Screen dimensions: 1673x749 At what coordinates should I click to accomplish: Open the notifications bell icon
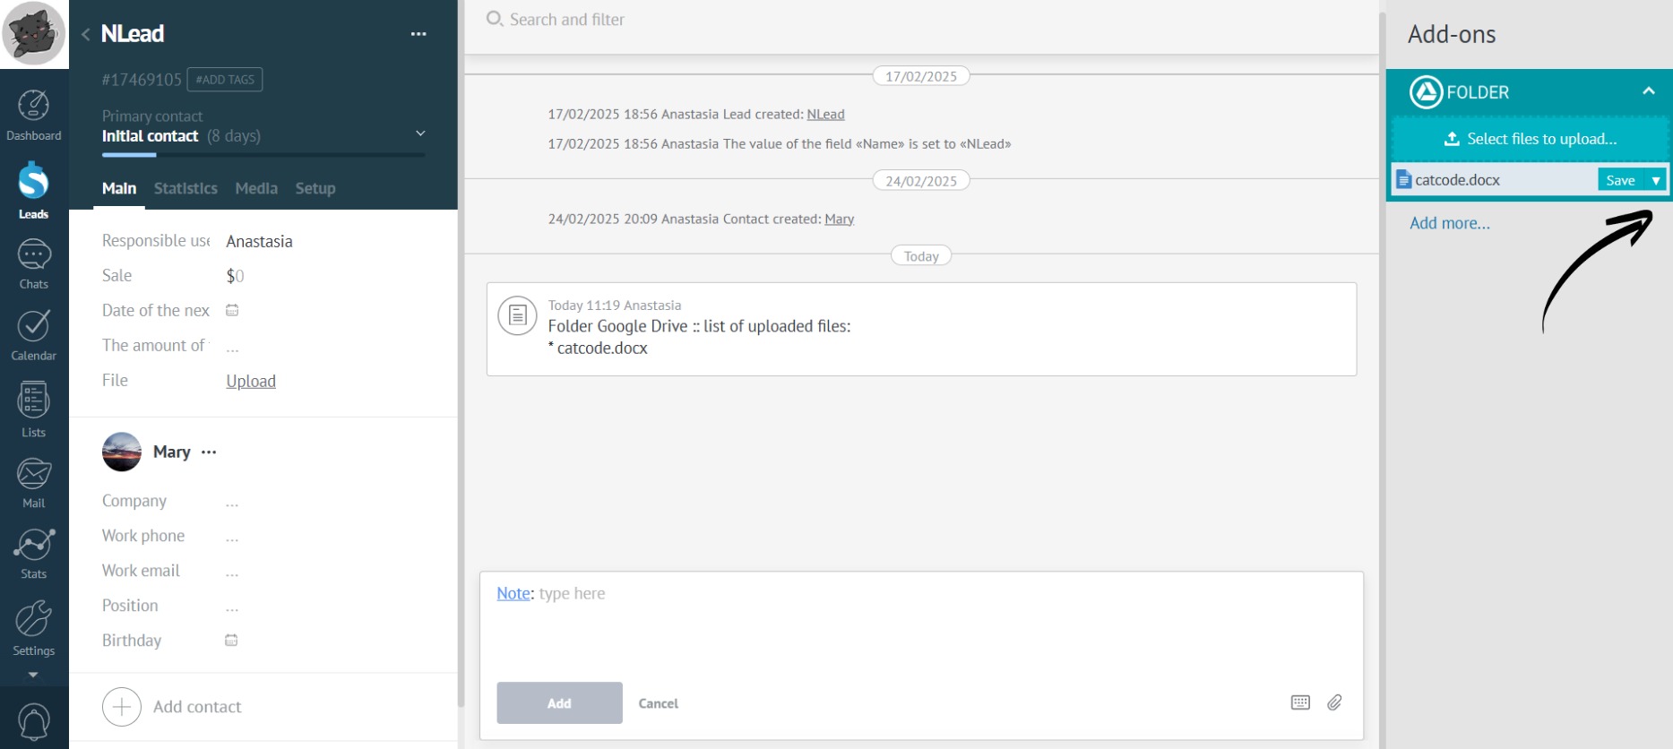coord(34,722)
